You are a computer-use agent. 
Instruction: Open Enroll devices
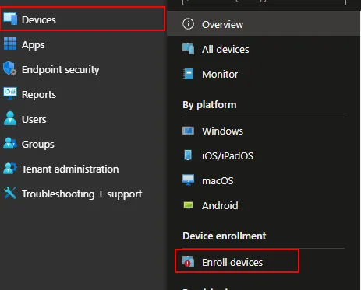pyautogui.click(x=232, y=262)
